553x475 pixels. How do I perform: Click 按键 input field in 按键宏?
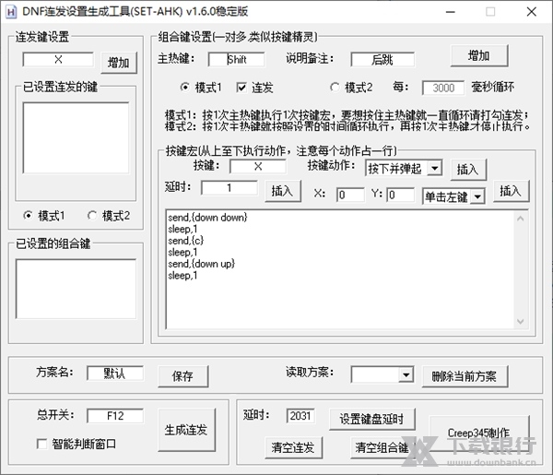tap(258, 167)
